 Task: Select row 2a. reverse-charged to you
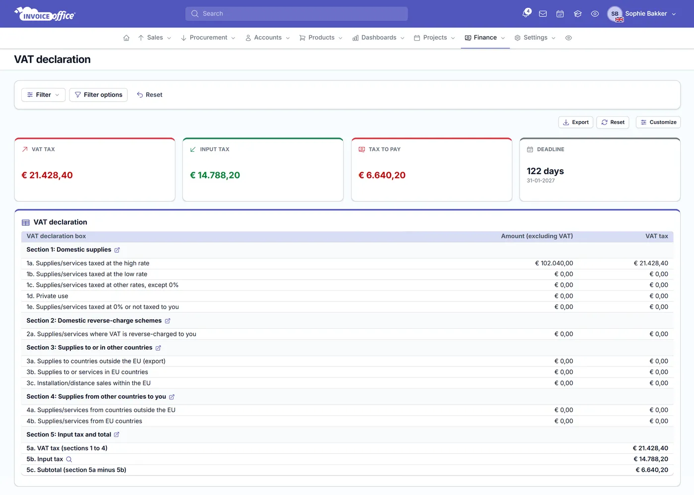pos(347,334)
